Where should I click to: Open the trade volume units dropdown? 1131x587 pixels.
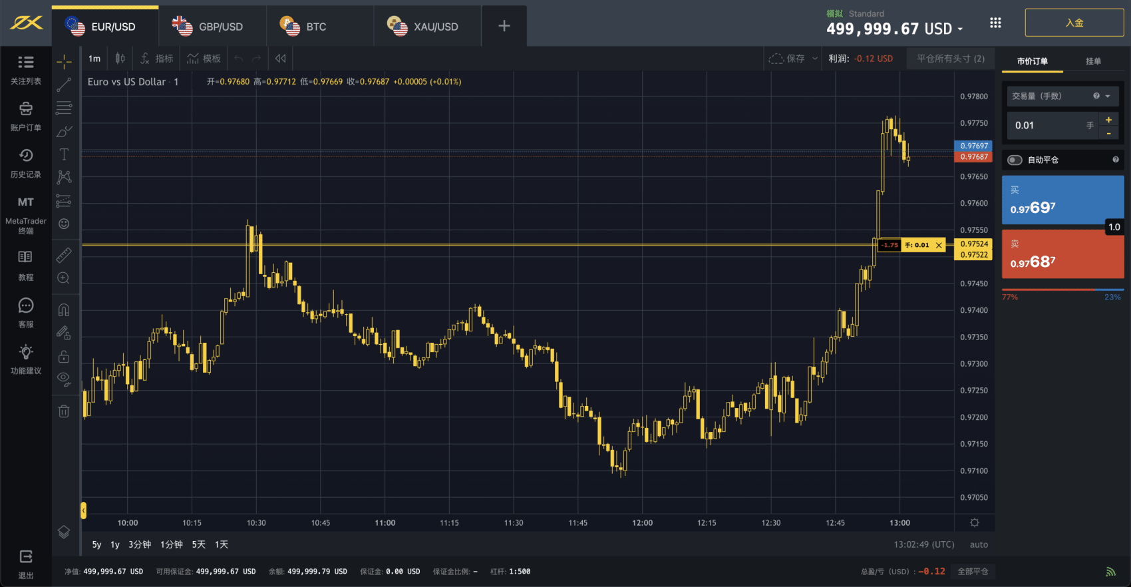(x=1108, y=97)
